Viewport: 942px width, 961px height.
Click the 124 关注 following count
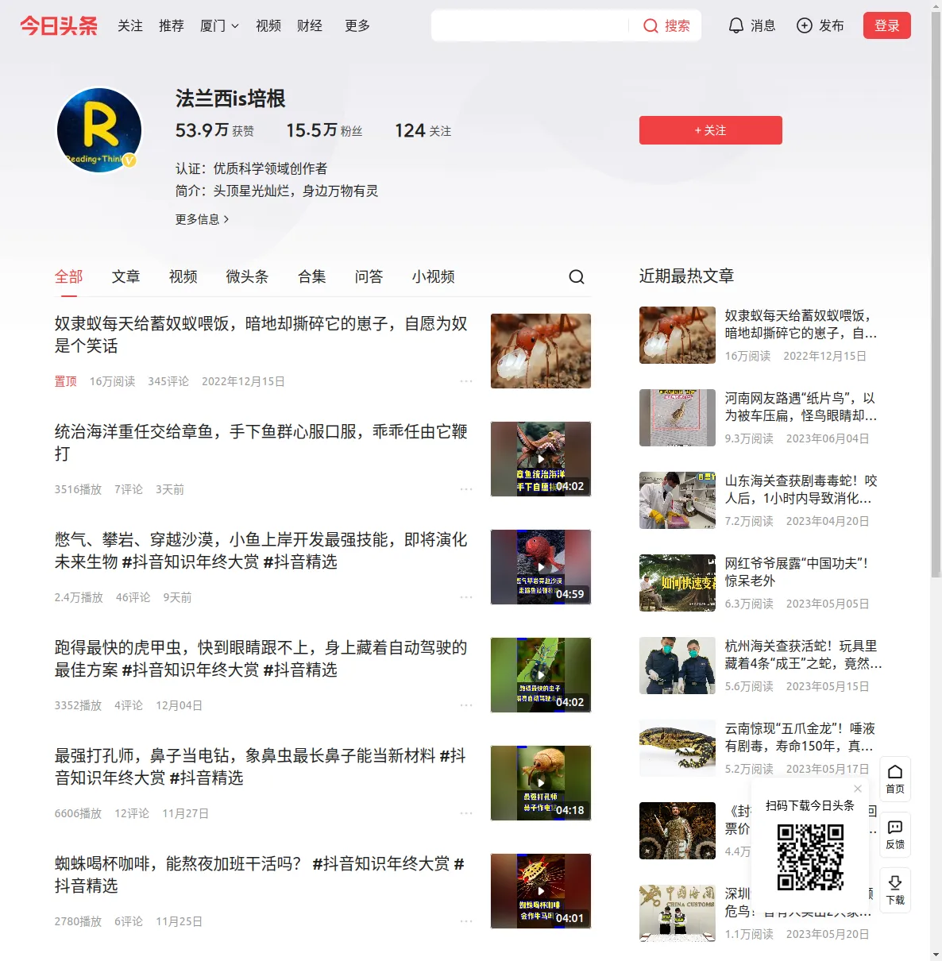click(x=423, y=130)
